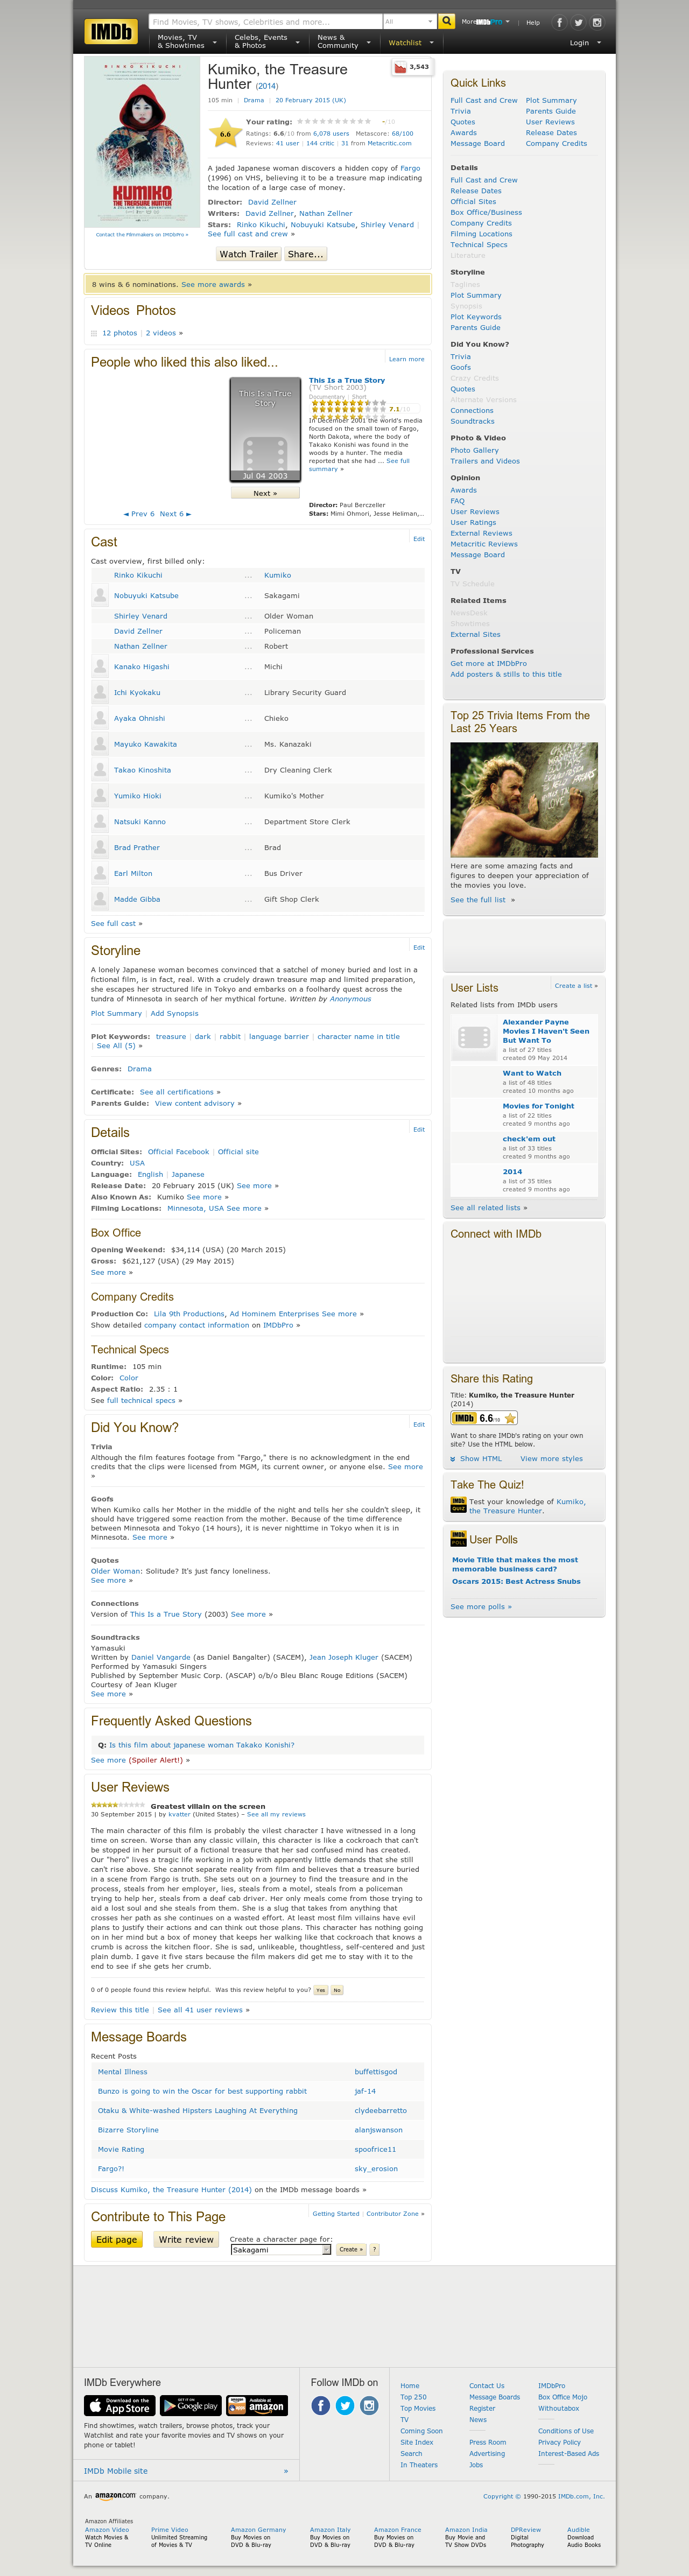Click the 'This Is a True Story' placeholder thumbnail
The image size is (689, 2576).
click(265, 429)
